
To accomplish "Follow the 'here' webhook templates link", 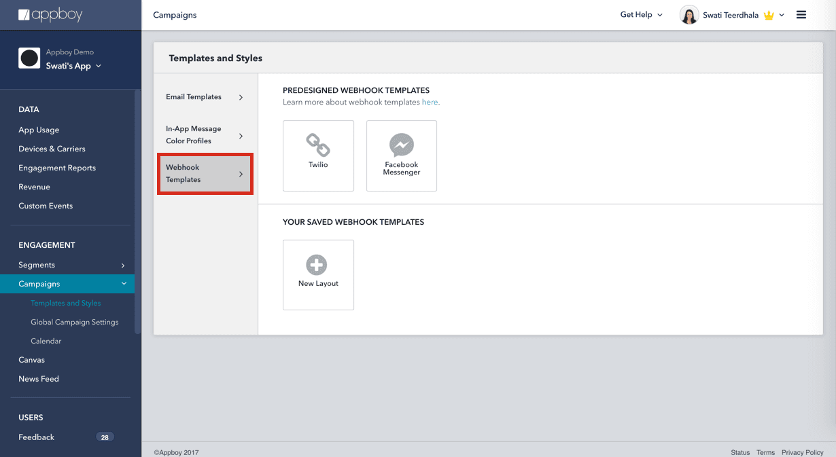I will point(430,103).
